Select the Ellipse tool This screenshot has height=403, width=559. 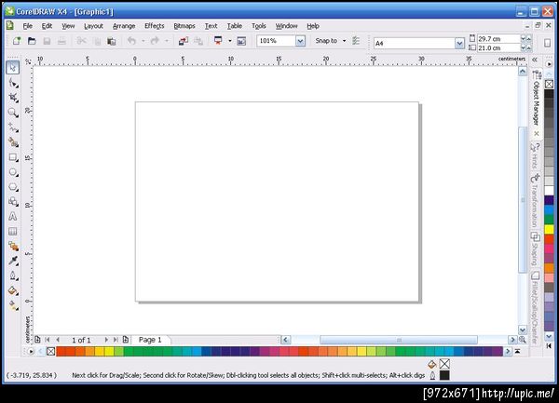click(x=13, y=172)
